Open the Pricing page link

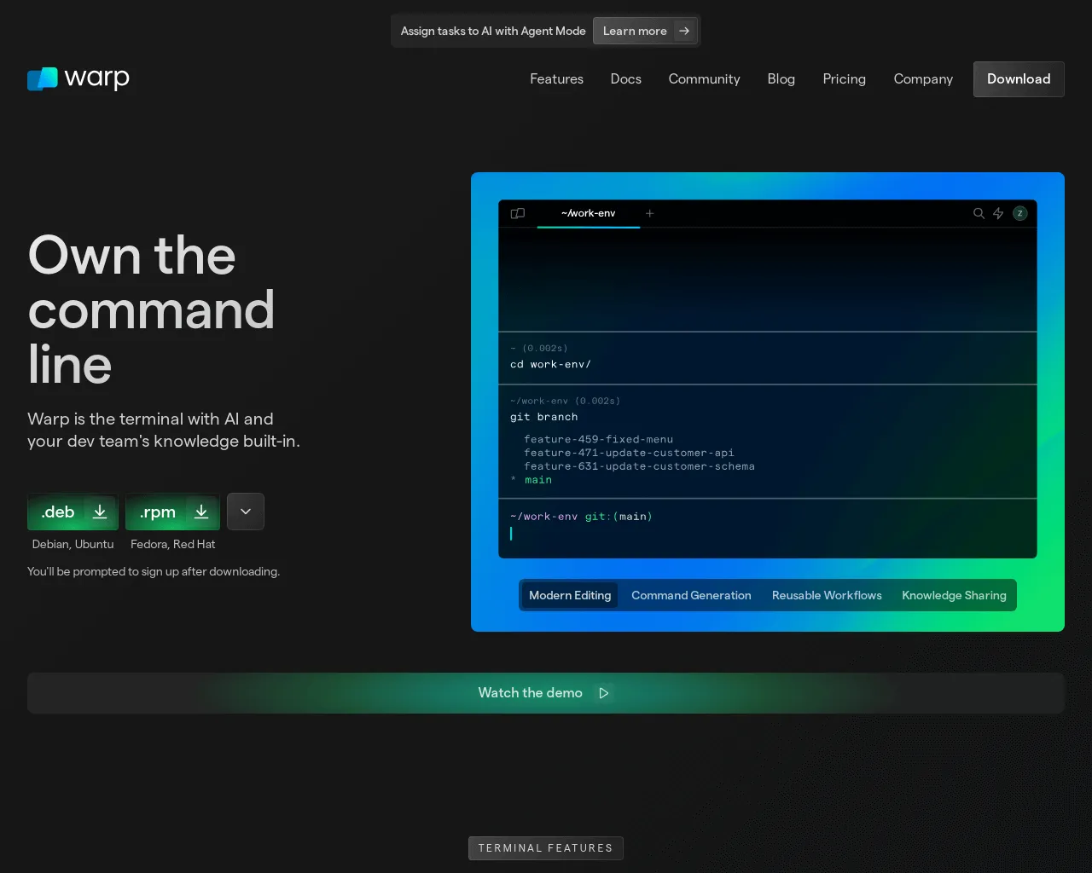click(x=844, y=78)
